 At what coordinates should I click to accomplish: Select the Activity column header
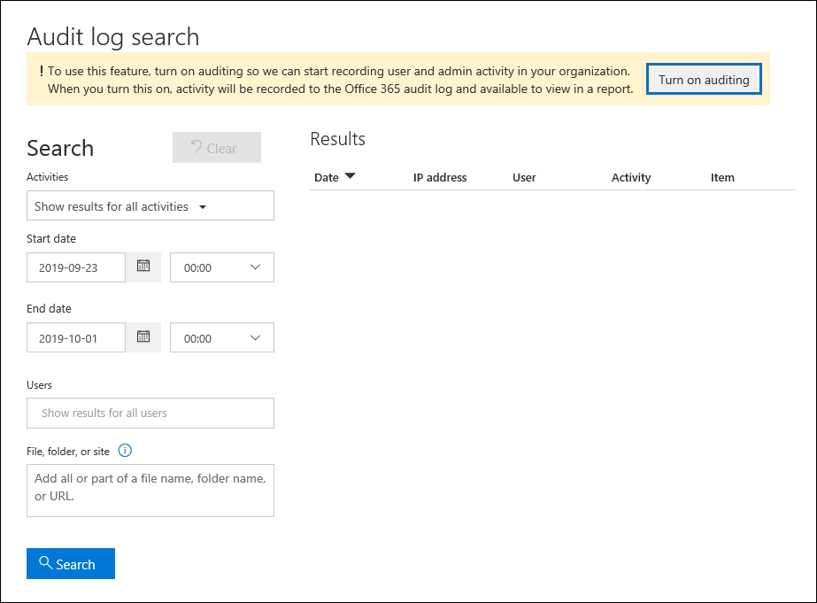(x=630, y=177)
